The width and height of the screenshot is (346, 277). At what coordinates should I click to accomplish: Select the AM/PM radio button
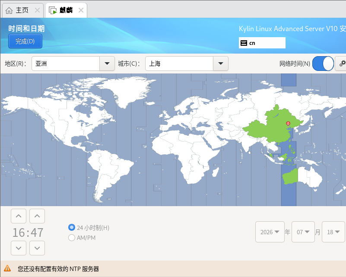tap(72, 238)
